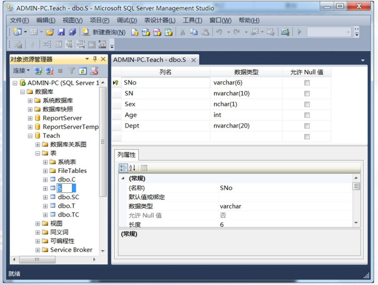Viewport: 378px width, 285px height.
Task: Open the 文件(F) menu
Action: point(19,20)
